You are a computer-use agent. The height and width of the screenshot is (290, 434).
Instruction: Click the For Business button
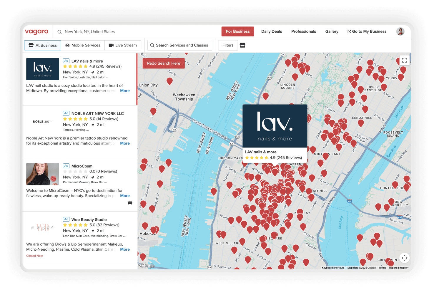pyautogui.click(x=237, y=31)
